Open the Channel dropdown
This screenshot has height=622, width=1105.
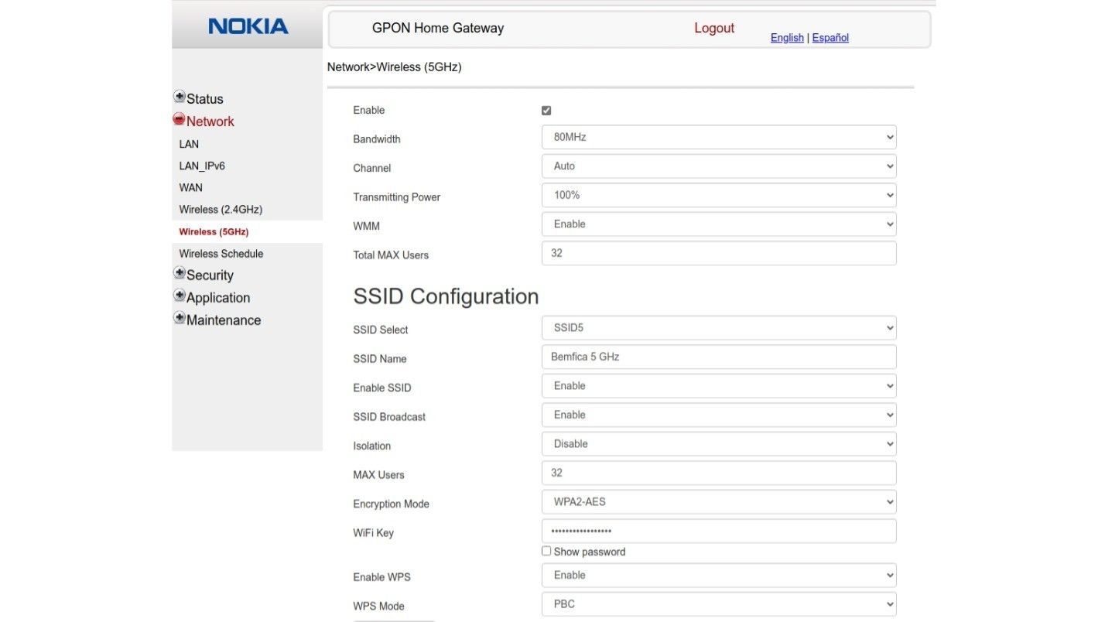tap(718, 166)
